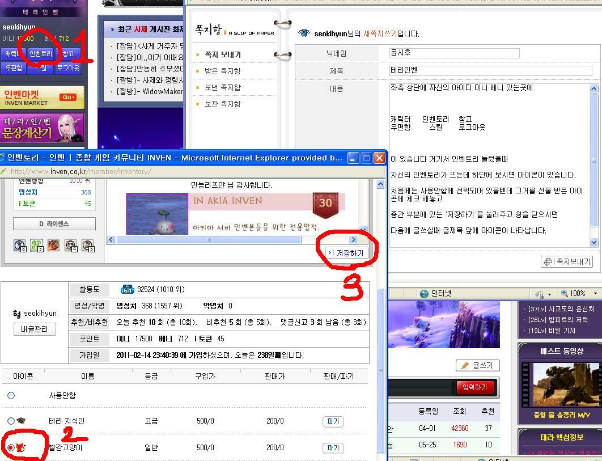The width and height of the screenshot is (602, 461).
Task: Select the 사용안함 icon radio button
Action: pyautogui.click(x=11, y=395)
